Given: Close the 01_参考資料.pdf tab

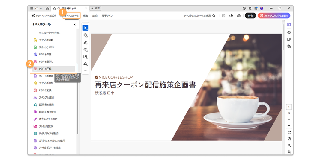Looking at the screenshot, I should 86,9.
